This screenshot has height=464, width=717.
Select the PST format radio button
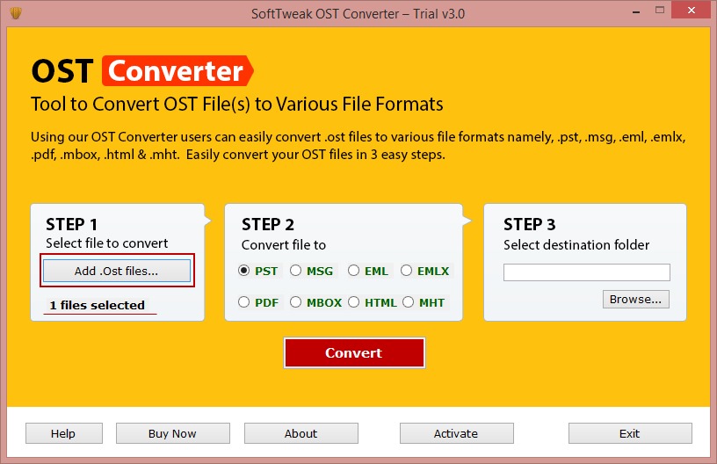pyautogui.click(x=243, y=271)
